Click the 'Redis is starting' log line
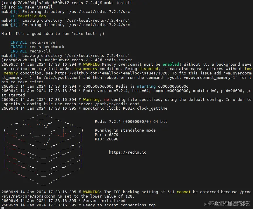 95,86
